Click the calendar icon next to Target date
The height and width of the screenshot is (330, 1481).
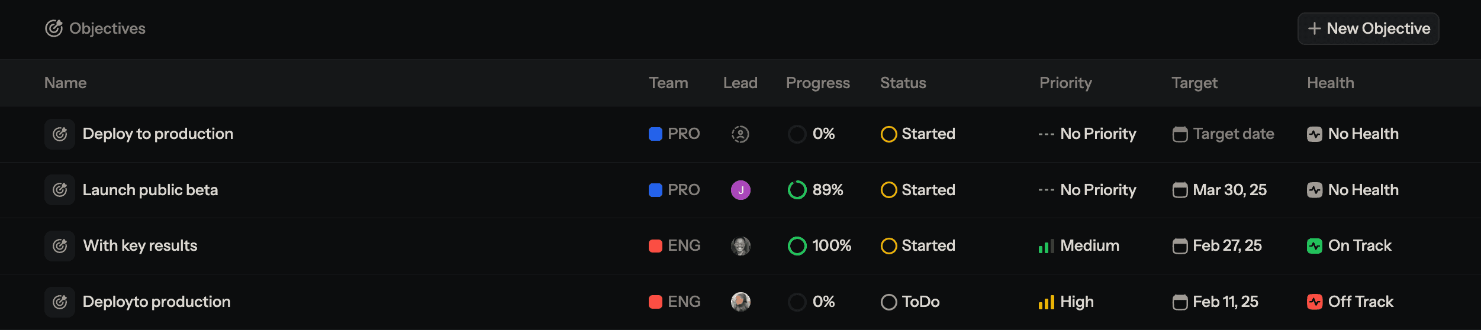1180,134
